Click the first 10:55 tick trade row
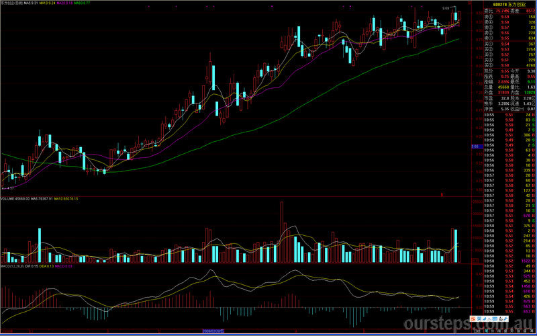537x336 pixels. pos(510,115)
